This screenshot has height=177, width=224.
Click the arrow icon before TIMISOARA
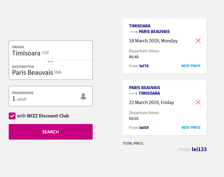pyautogui.click(x=133, y=93)
